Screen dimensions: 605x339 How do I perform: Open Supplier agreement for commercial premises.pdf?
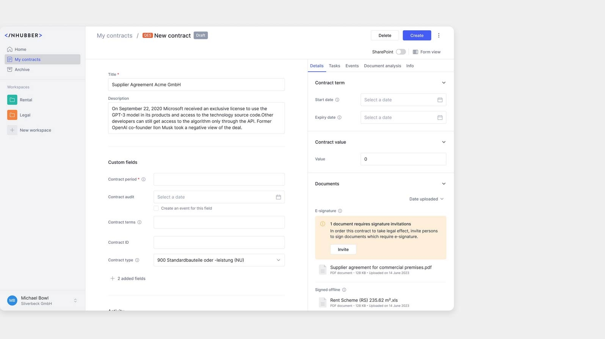(x=381, y=267)
